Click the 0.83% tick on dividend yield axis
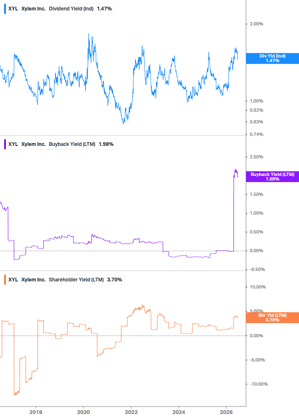 [x=256, y=122]
